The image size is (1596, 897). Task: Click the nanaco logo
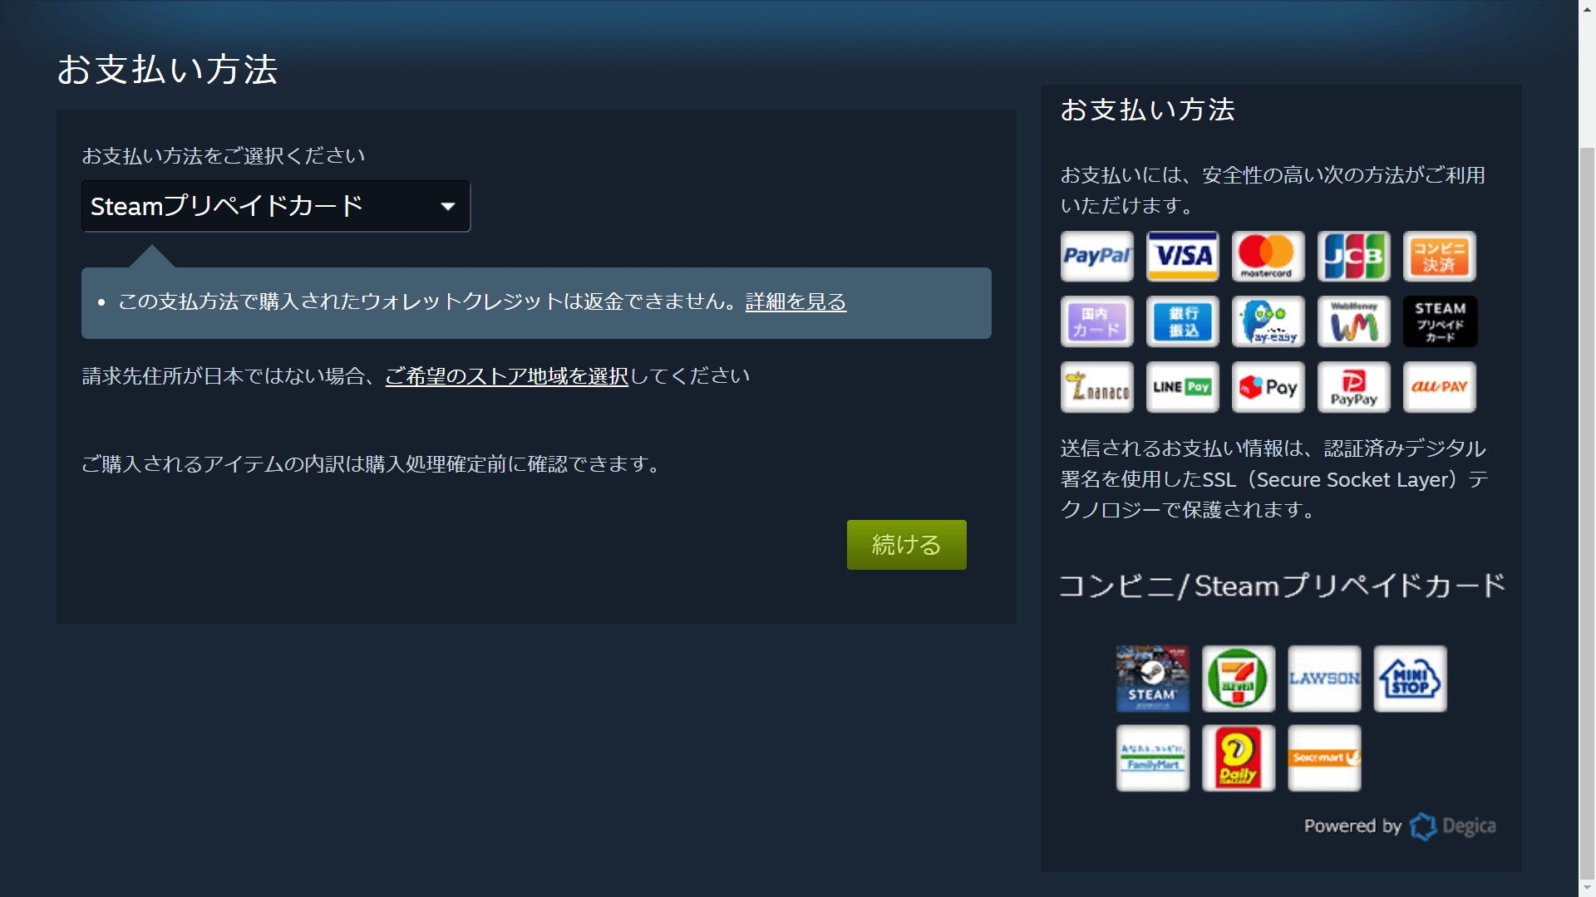[1096, 387]
